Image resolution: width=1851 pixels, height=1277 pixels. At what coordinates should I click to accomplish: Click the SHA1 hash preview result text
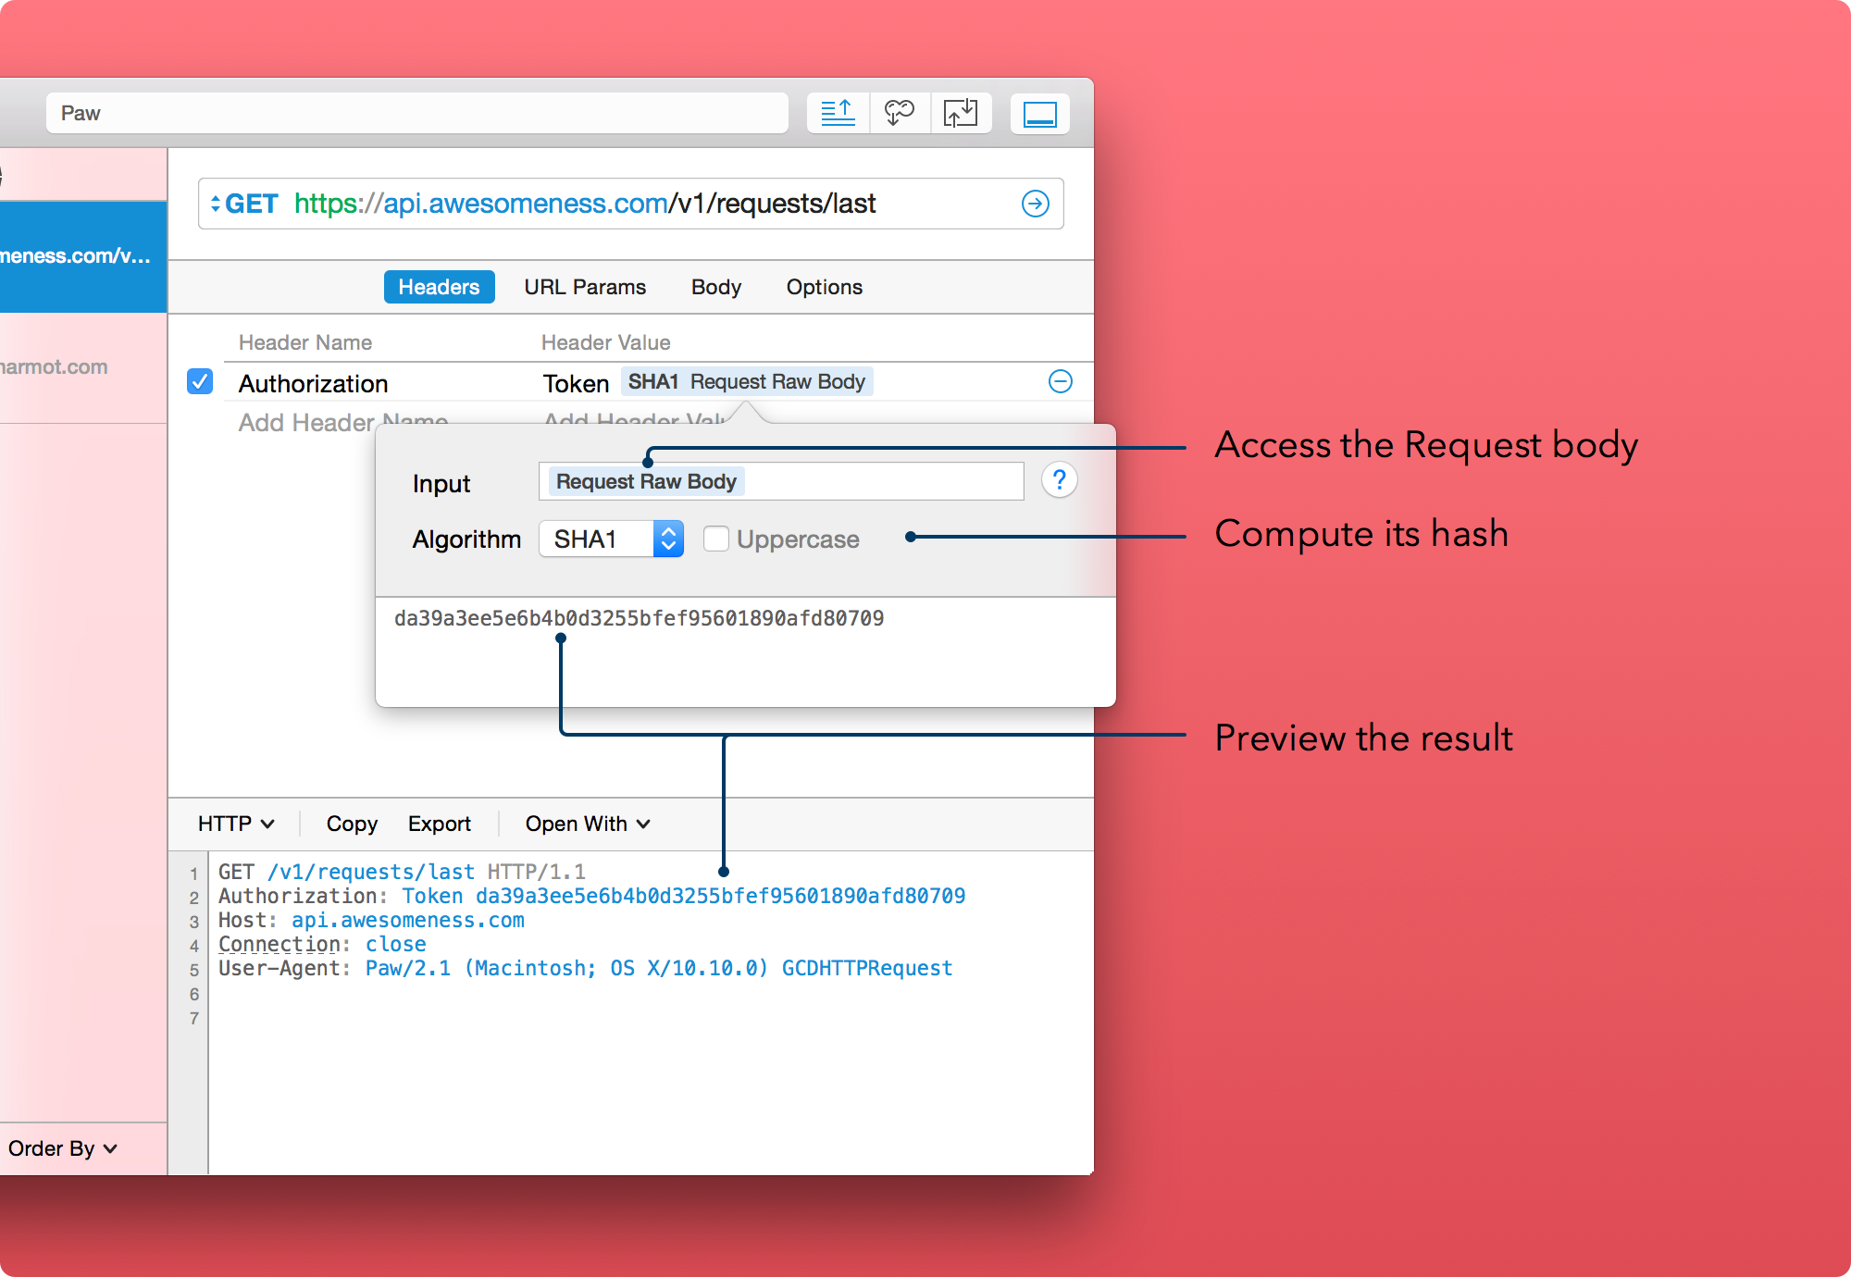tap(639, 618)
